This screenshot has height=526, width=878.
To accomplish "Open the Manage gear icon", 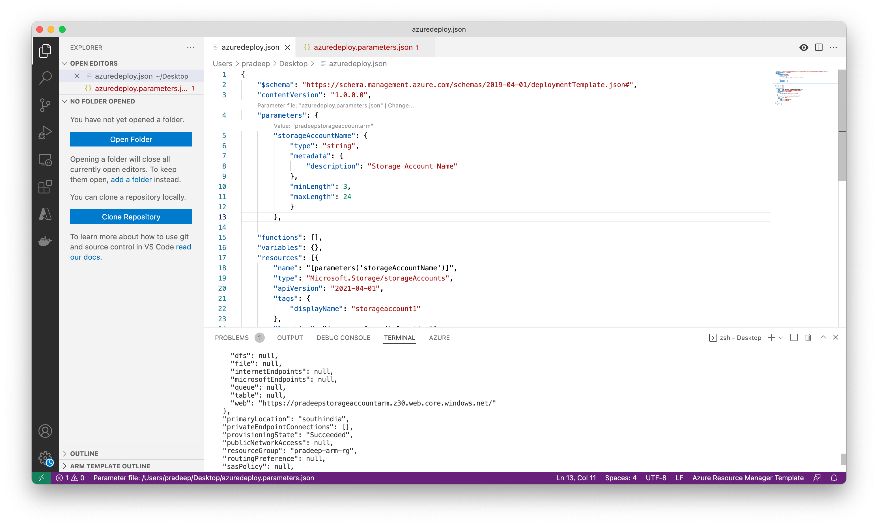I will pyautogui.click(x=45, y=458).
